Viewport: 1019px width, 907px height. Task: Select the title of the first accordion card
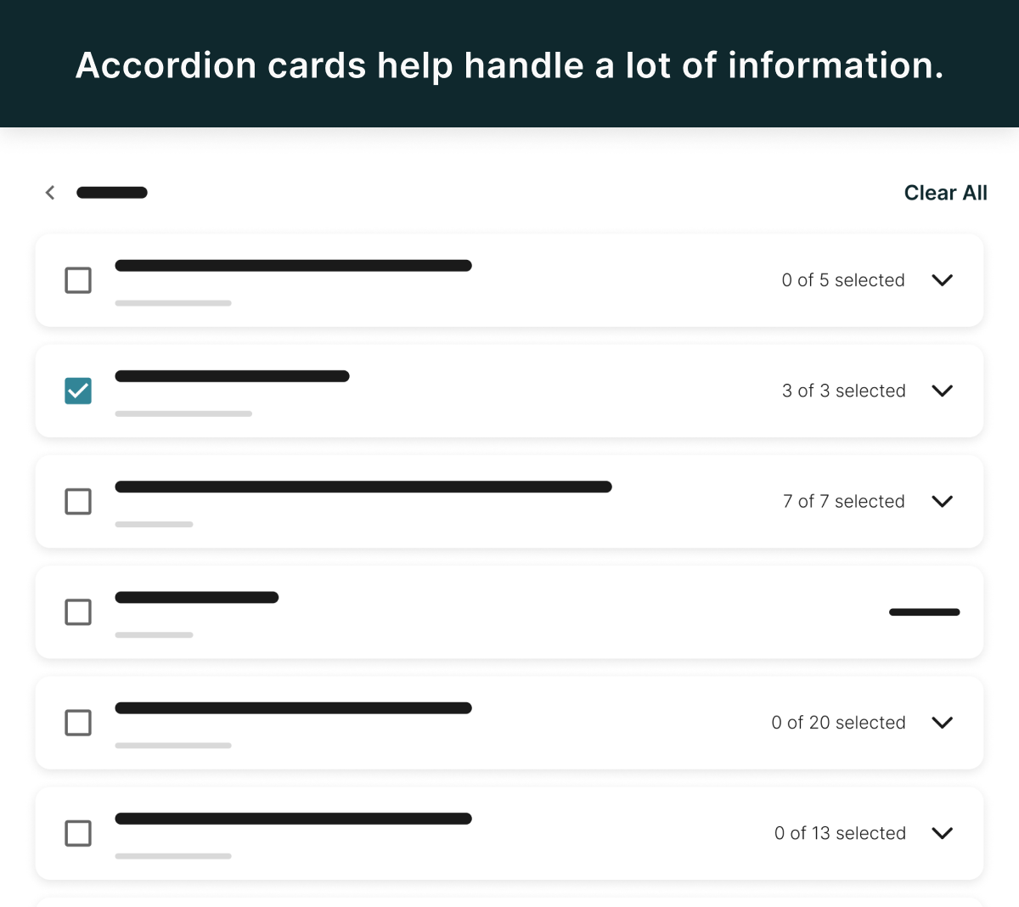[293, 265]
